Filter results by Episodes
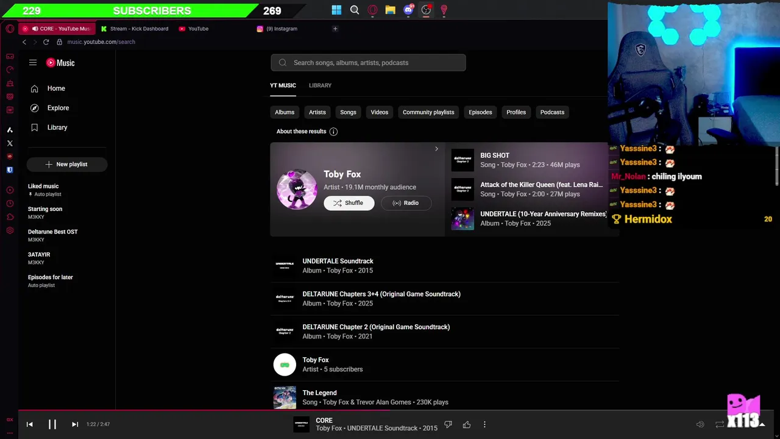 coord(480,112)
